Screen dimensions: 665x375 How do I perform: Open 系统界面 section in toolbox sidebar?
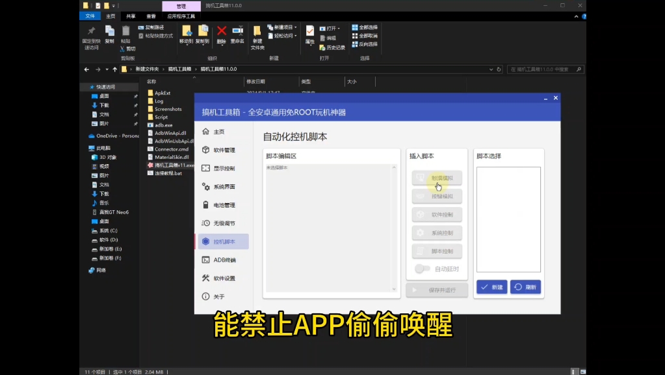click(223, 187)
